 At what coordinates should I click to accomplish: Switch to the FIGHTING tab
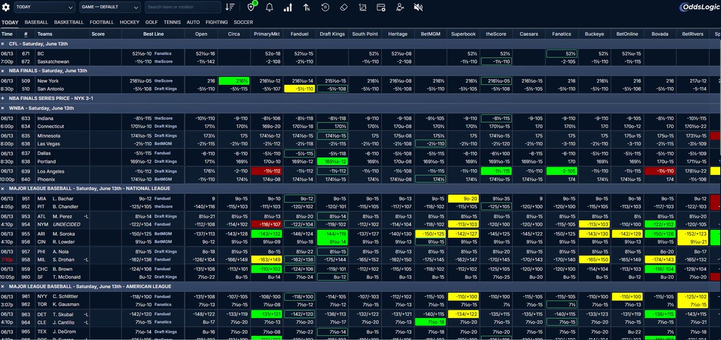[x=217, y=22]
